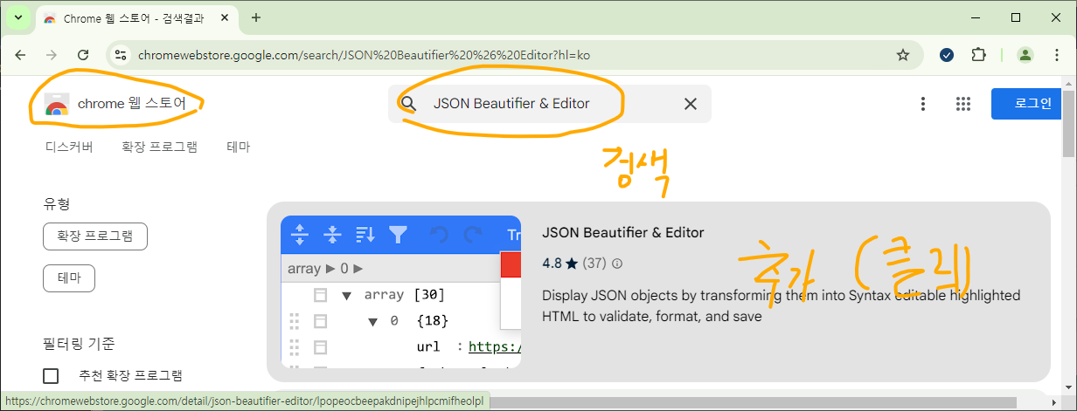Click the browser forward arrow
The width and height of the screenshot is (1077, 411).
pos(52,55)
